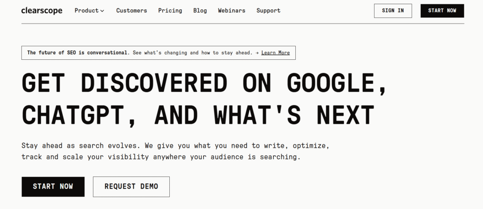The height and width of the screenshot is (209, 483).
Task: Click the arrow icon before Learn More
Action: click(258, 53)
